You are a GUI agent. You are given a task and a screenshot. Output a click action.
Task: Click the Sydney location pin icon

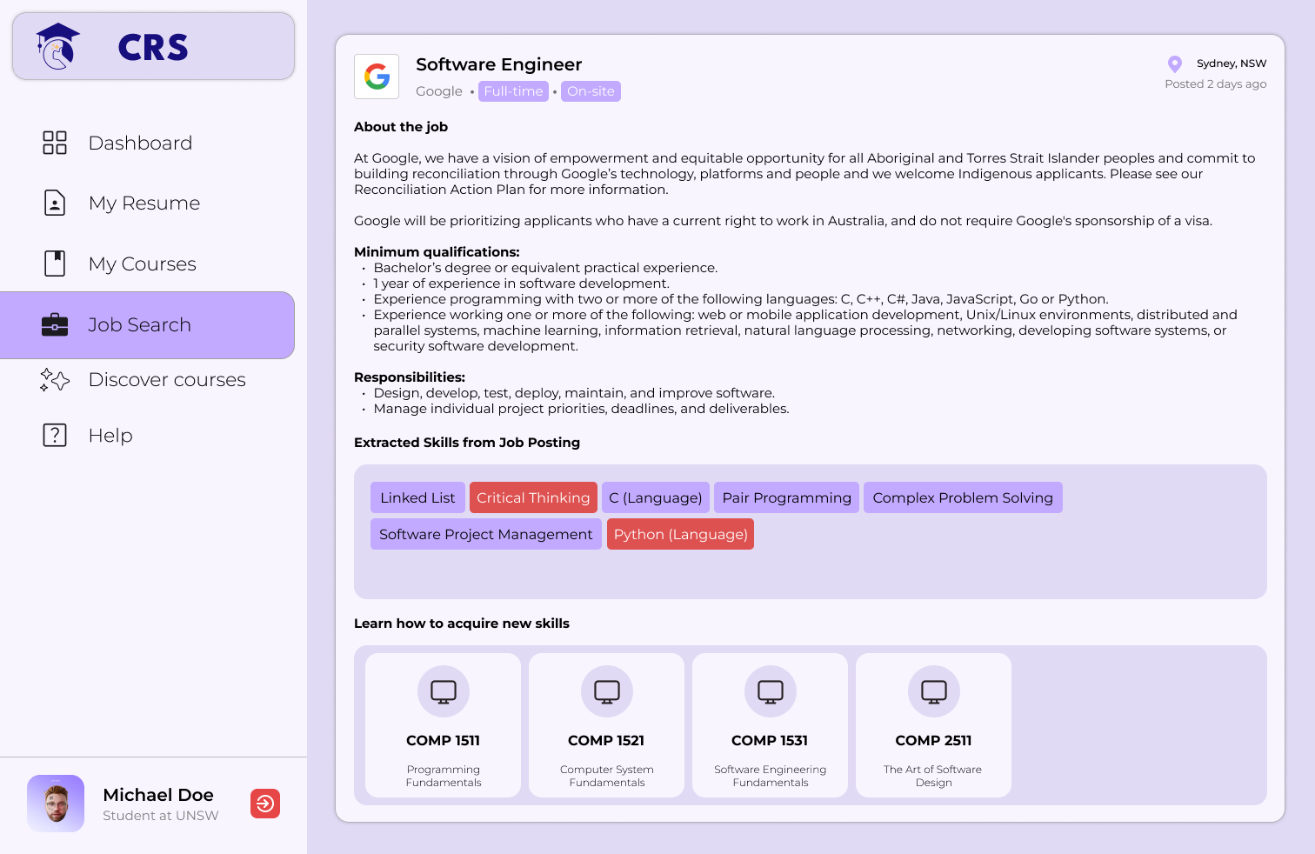(1174, 63)
